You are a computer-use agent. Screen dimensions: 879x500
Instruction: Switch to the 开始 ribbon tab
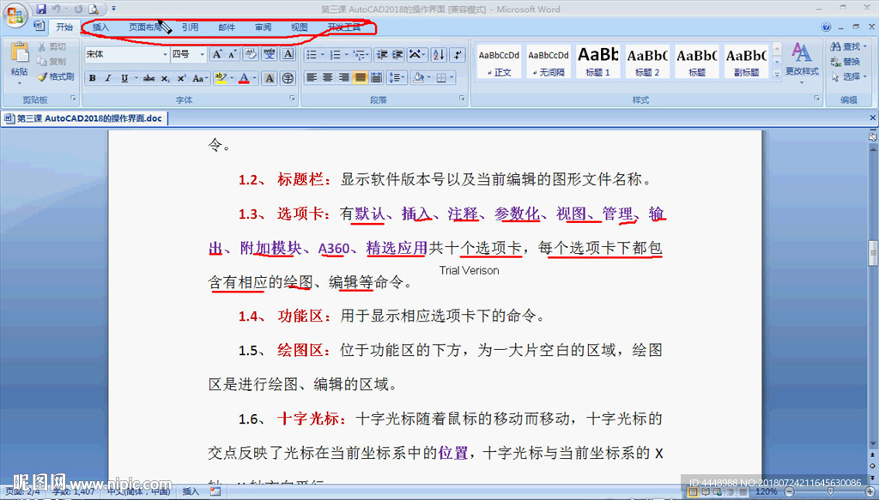[64, 27]
